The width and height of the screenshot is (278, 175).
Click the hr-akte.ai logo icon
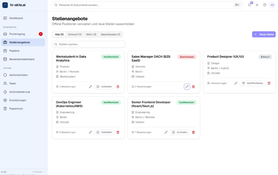click(x=5, y=5)
